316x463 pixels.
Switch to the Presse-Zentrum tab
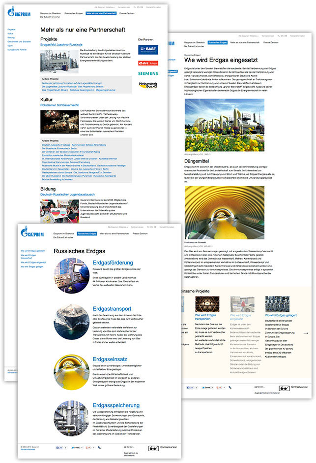pos(127,13)
